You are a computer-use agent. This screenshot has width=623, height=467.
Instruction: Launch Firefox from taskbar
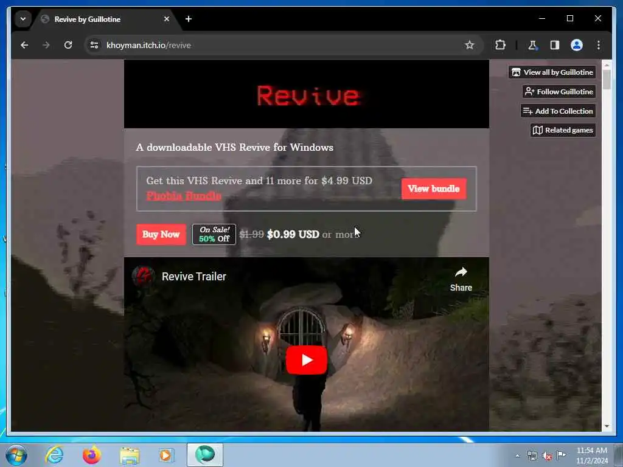point(91,455)
